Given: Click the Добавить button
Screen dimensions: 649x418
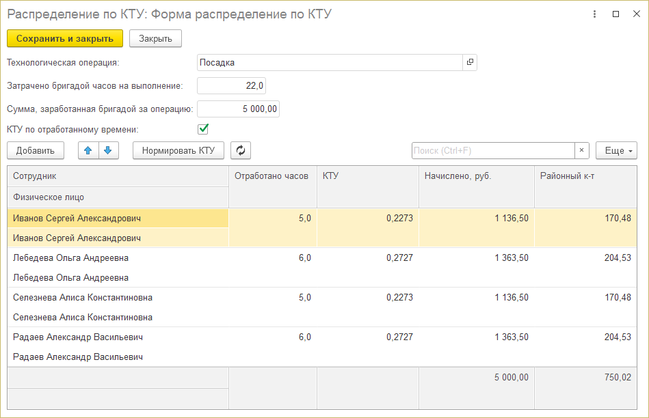Looking at the screenshot, I should tap(36, 150).
